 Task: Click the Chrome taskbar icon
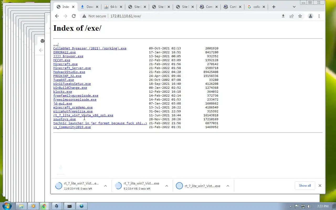click(x=44, y=206)
